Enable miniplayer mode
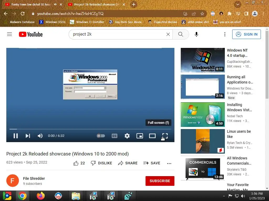This screenshot has width=269, height=201. coord(140,136)
